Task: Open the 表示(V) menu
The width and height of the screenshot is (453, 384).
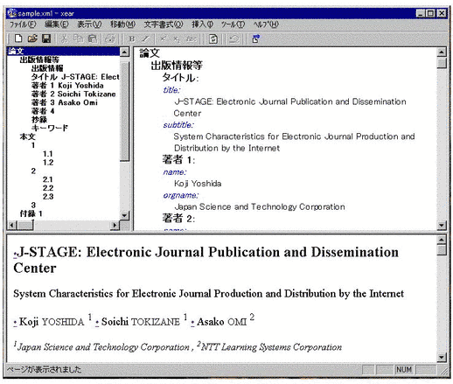Action: 89,24
